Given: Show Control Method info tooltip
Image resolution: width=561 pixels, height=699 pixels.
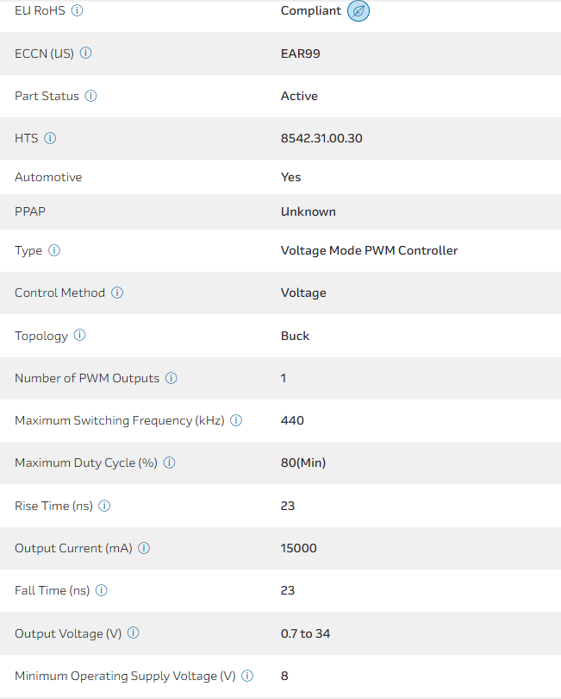Looking at the screenshot, I should coord(117,293).
